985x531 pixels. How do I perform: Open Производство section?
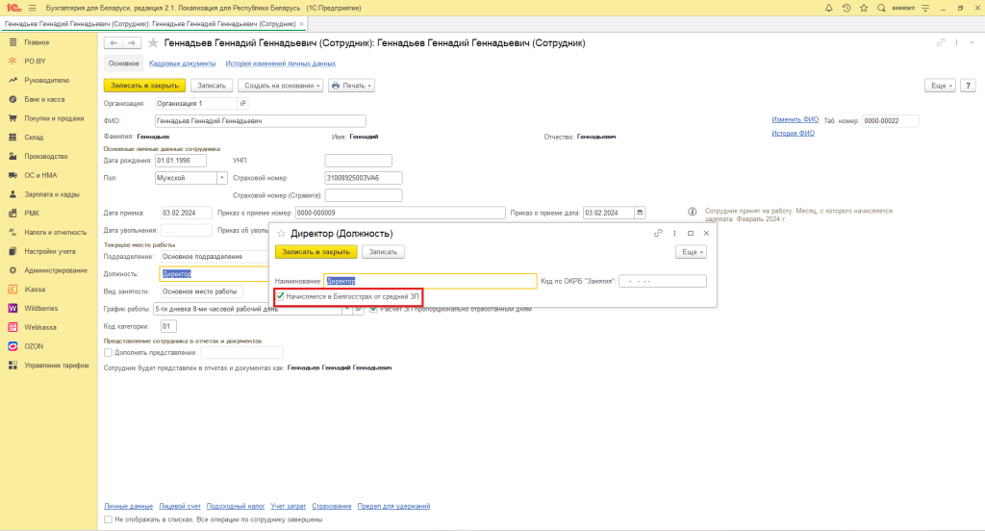[46, 156]
